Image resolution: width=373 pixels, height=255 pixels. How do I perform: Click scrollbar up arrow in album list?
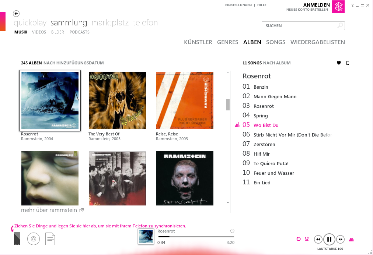click(228, 72)
